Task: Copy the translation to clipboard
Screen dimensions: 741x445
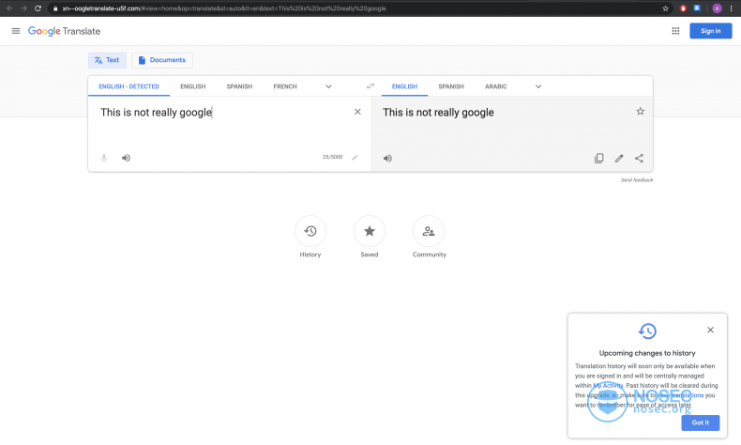Action: 598,159
